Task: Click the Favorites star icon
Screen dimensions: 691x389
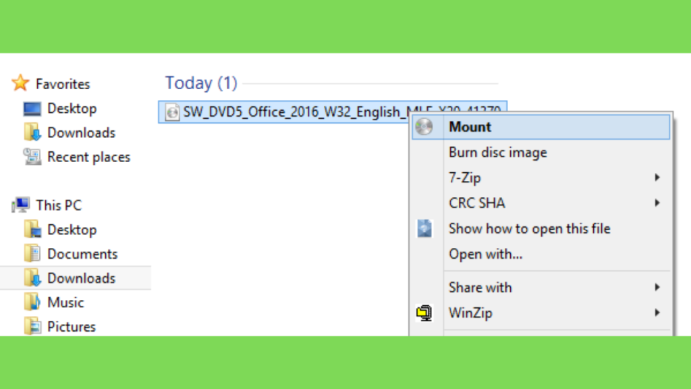Action: click(x=20, y=83)
